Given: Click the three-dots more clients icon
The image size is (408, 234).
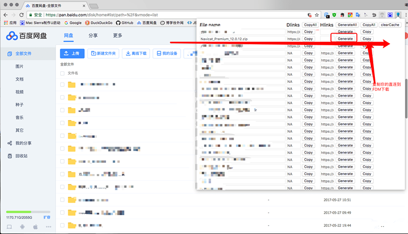Looking at the screenshot, I should [x=48, y=227].
